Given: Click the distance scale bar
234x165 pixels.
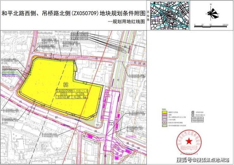Looking at the screenshot, I should coord(211,27).
